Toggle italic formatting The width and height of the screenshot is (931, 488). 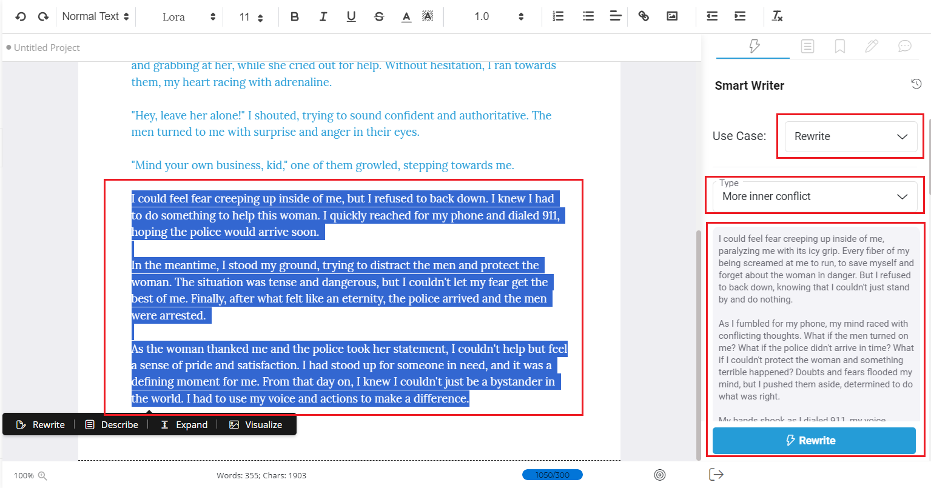coord(323,16)
